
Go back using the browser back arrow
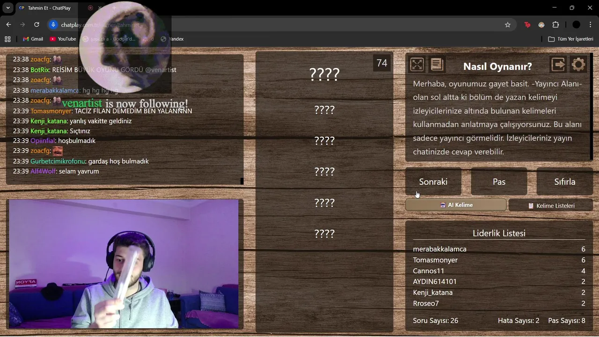8,25
